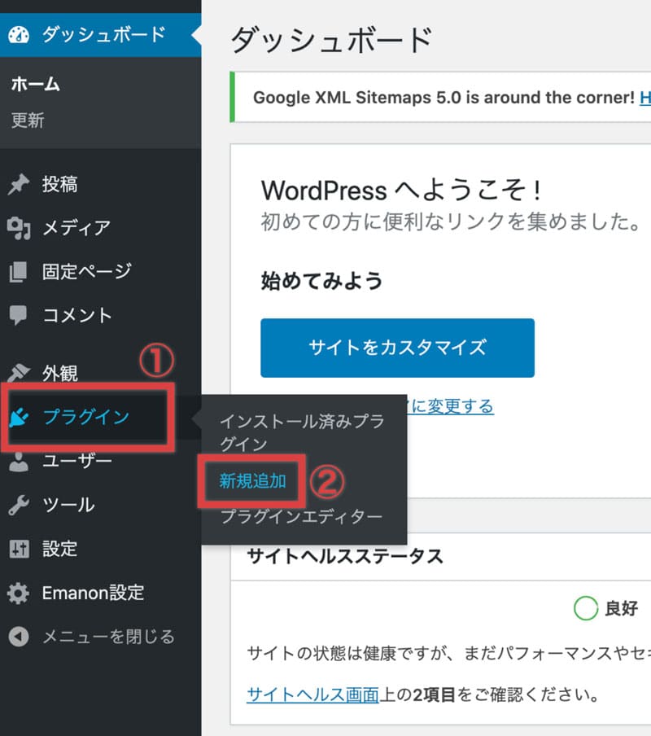Click the サイトをカスタマイズ button
This screenshot has width=651, height=736.
tap(397, 348)
